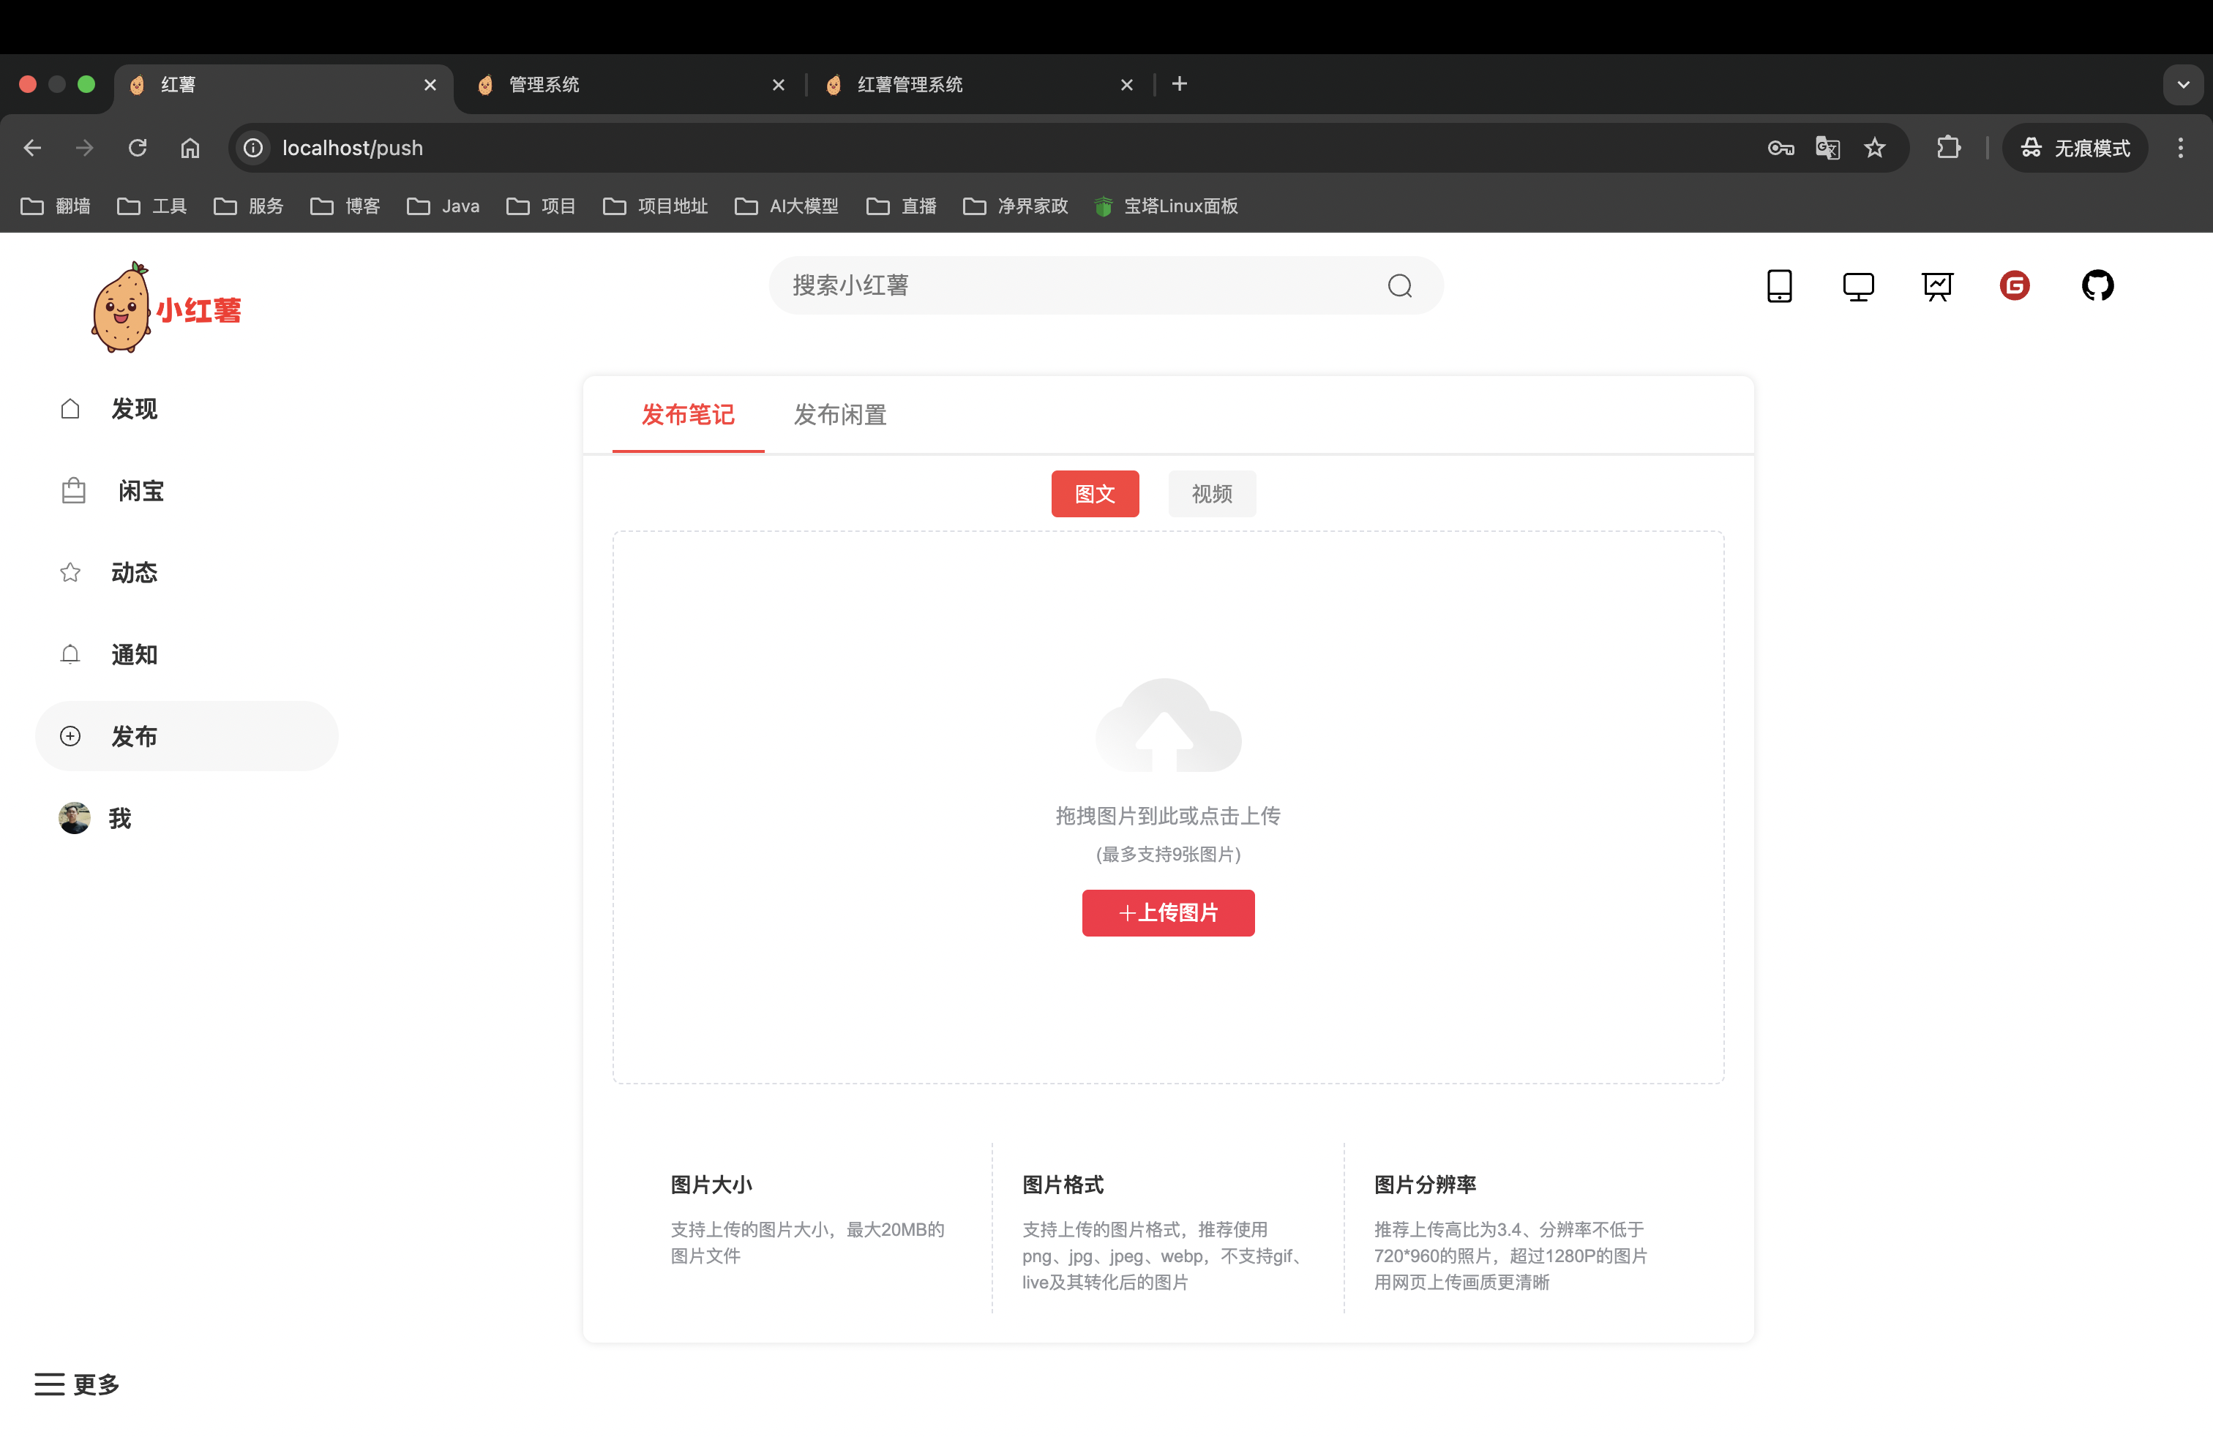The width and height of the screenshot is (2213, 1437).
Task: Focus the 搜索小红薯 search field
Action: tap(1079, 285)
